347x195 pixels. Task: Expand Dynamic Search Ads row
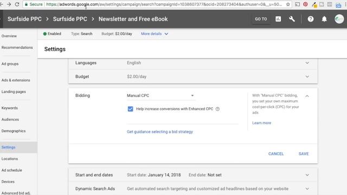point(193,188)
